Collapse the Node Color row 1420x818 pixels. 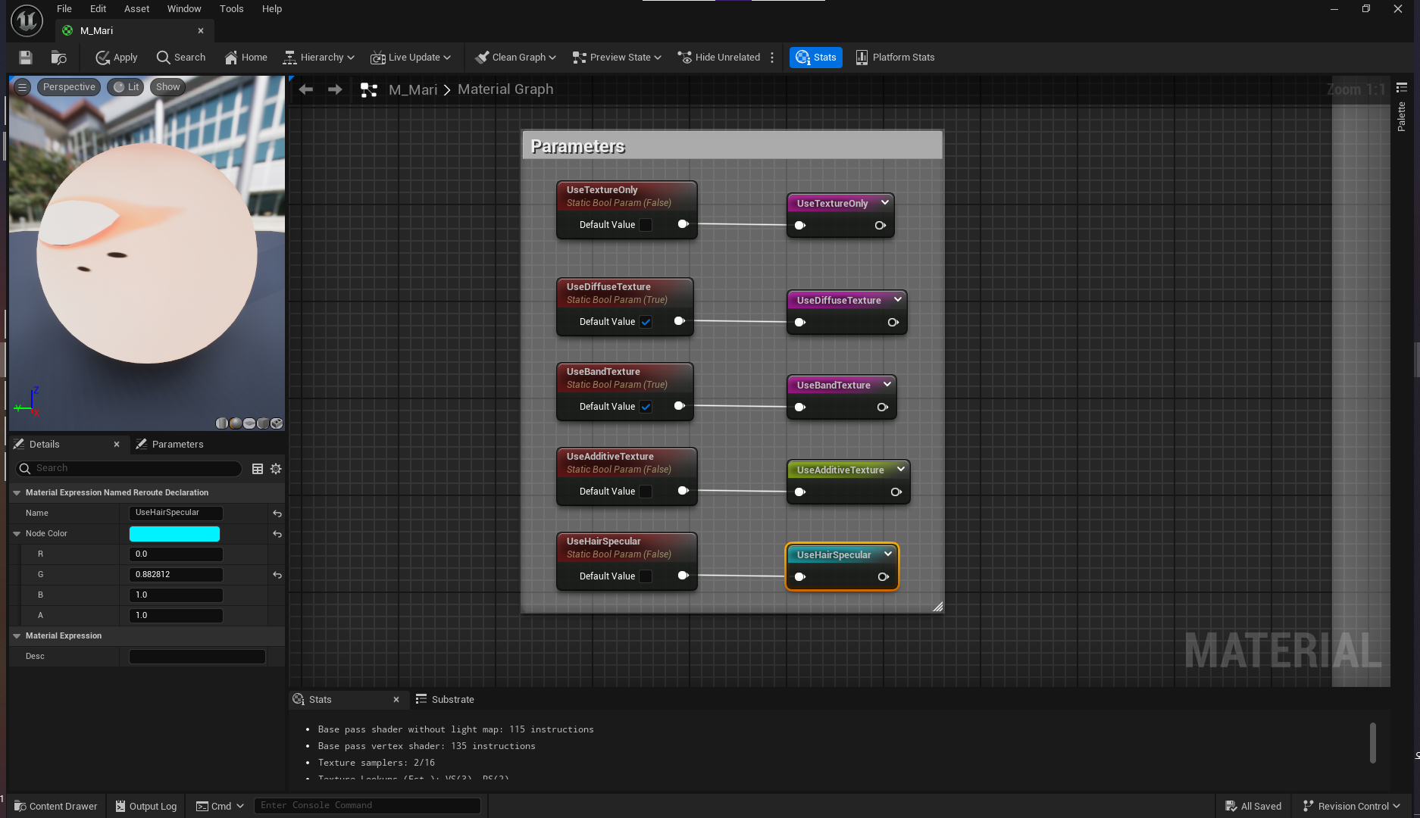(17, 534)
